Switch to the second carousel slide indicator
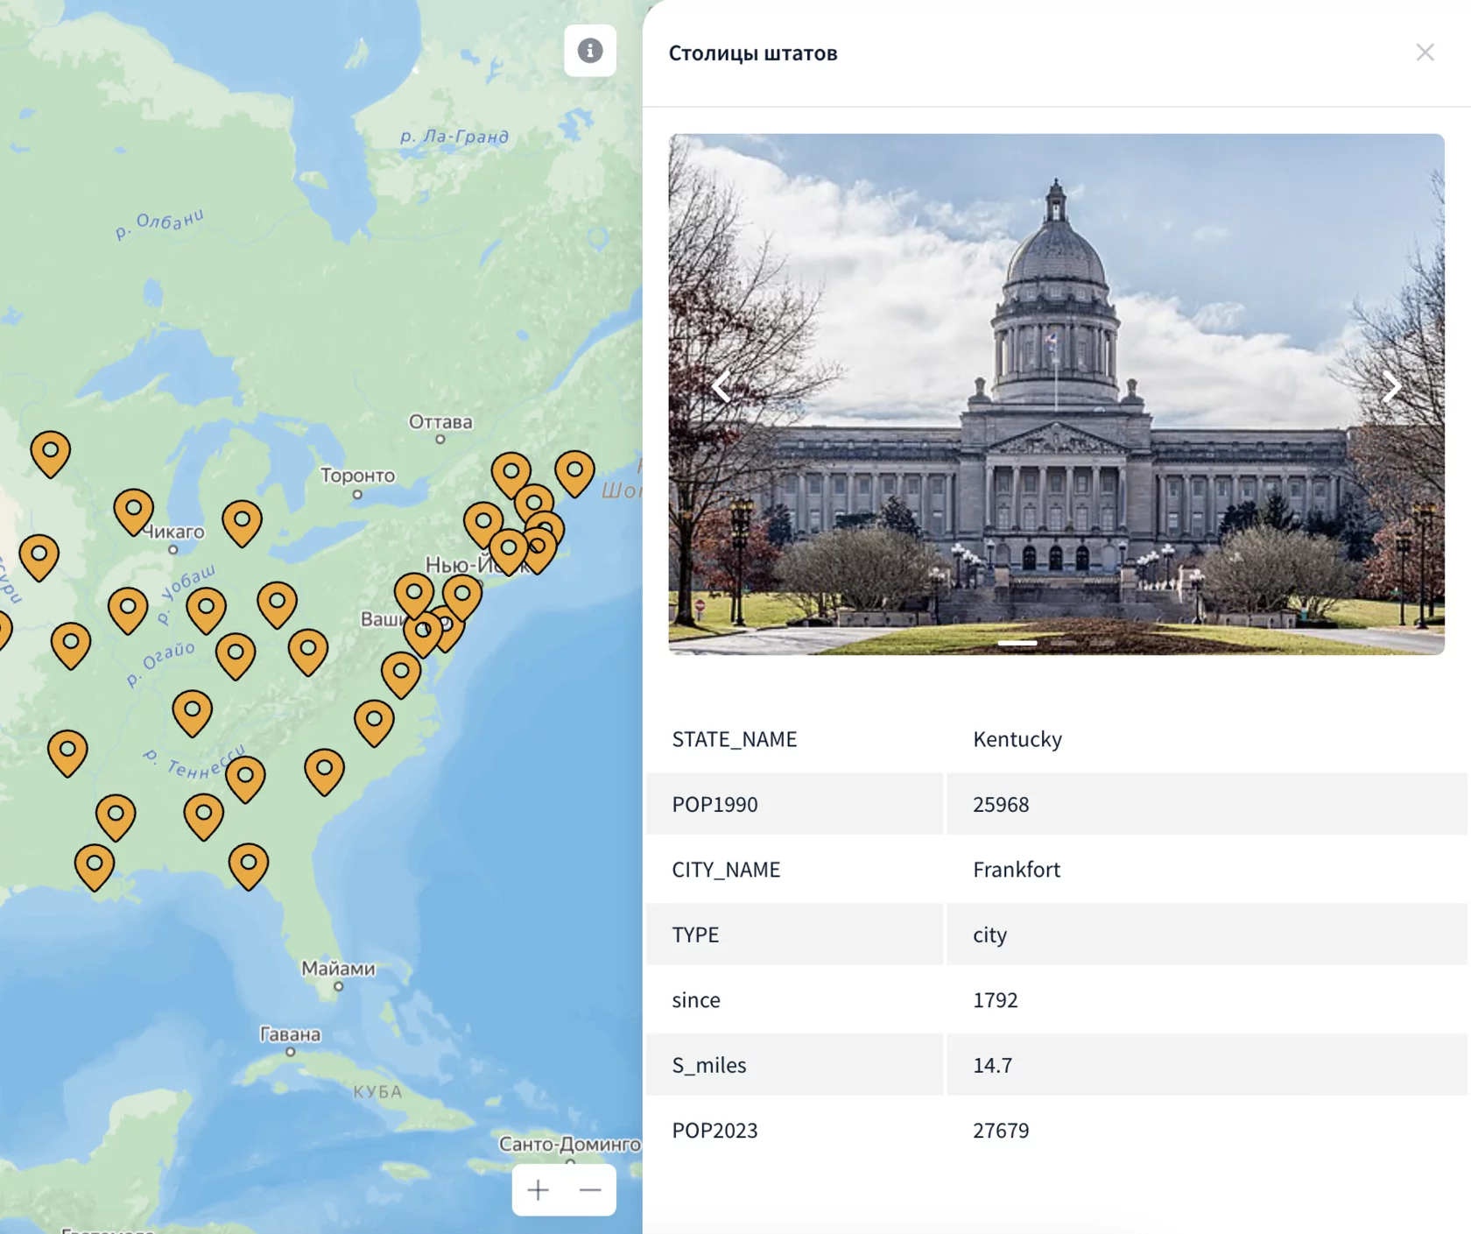 1063,643
